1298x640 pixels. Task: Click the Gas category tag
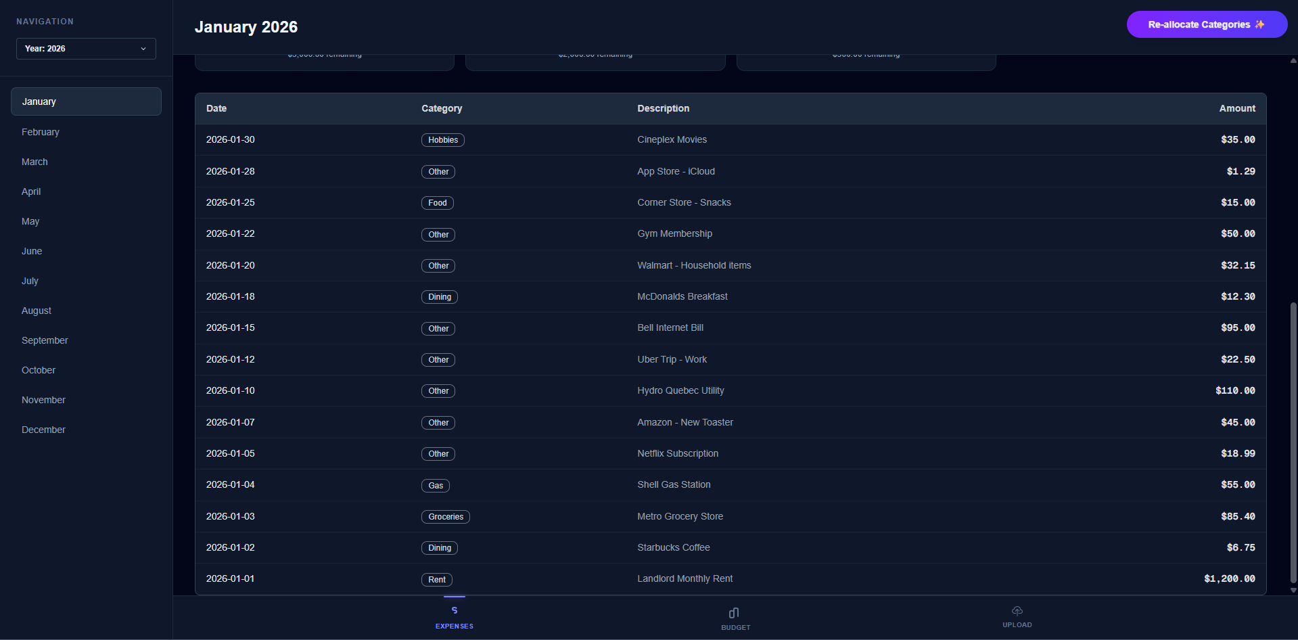pyautogui.click(x=436, y=486)
